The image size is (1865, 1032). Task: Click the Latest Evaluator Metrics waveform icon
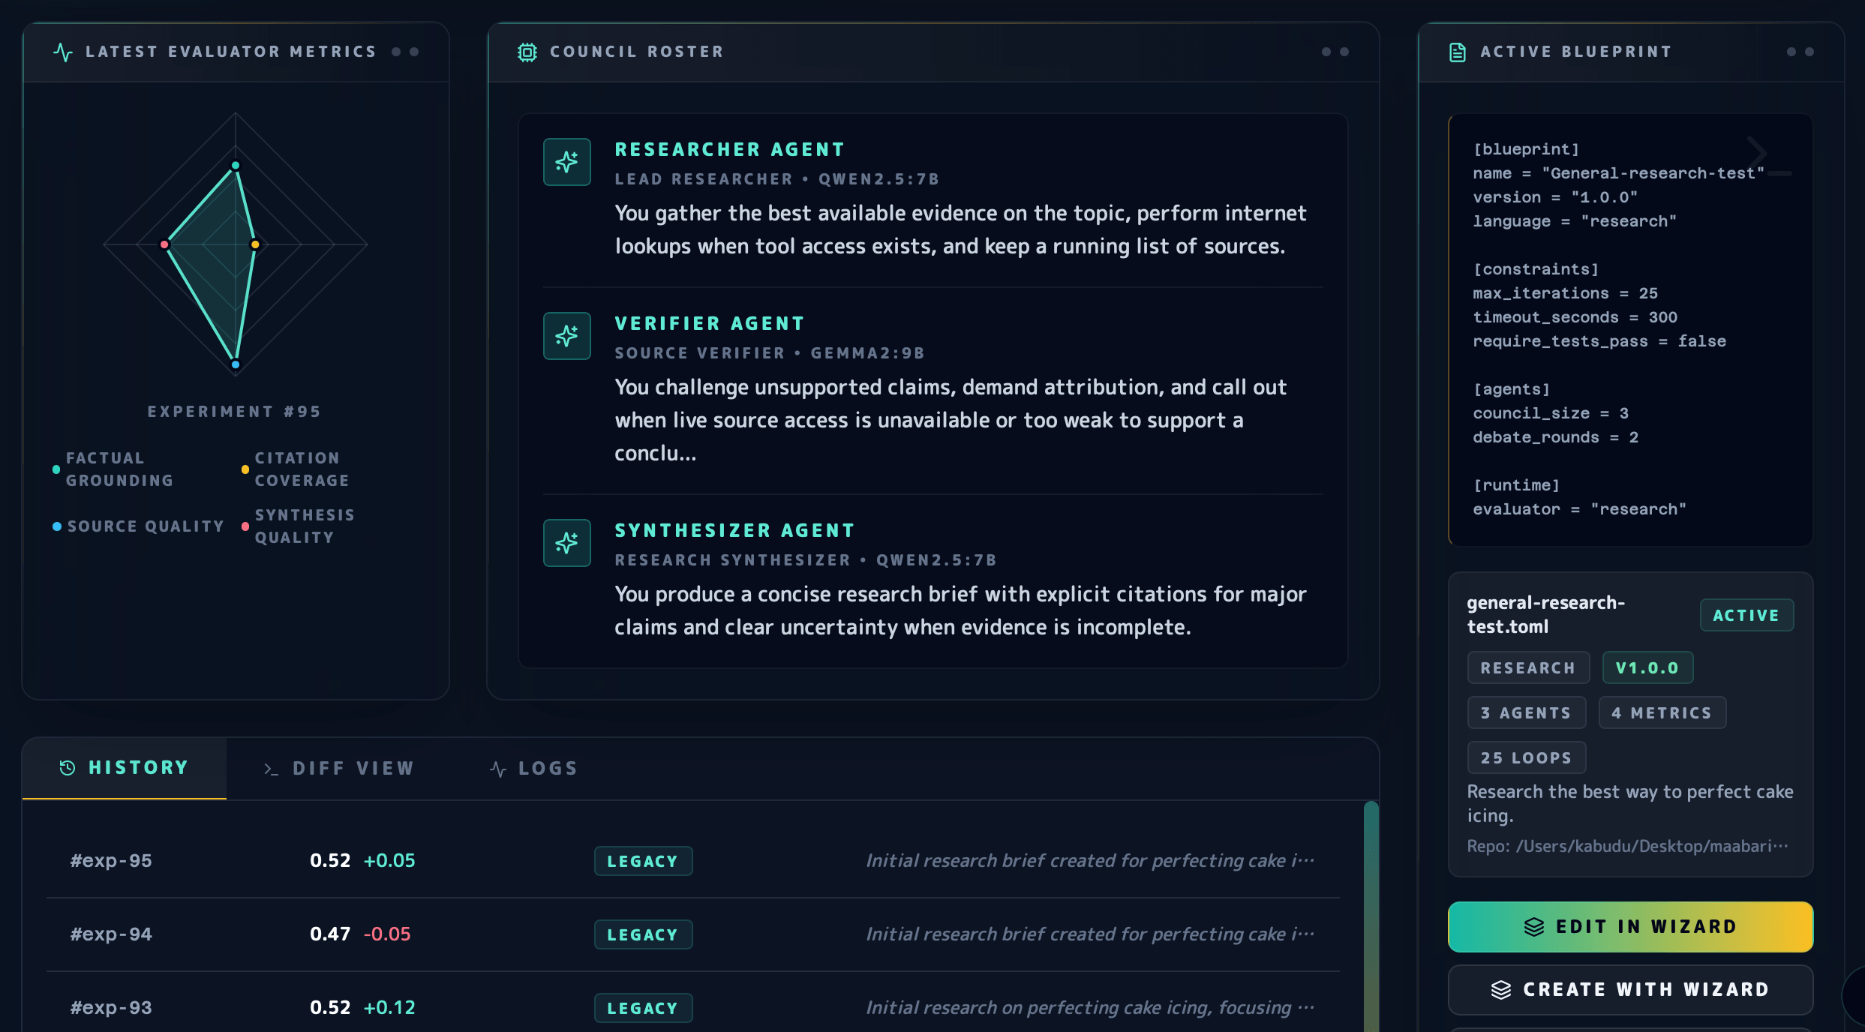[64, 51]
